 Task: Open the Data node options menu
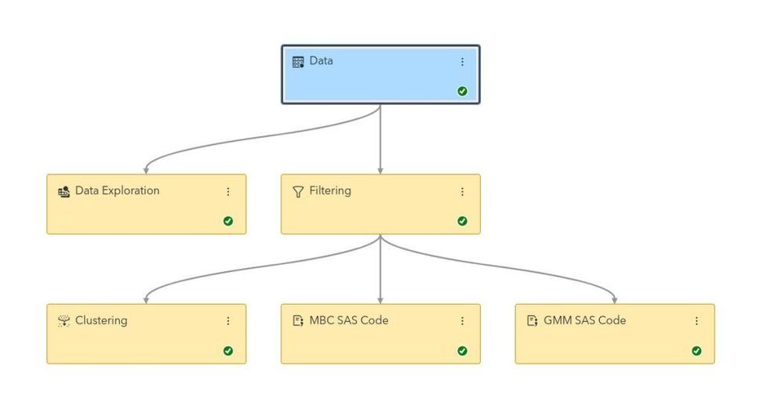(462, 62)
